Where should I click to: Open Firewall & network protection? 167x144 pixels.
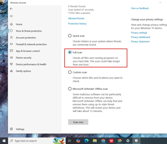click(x=31, y=44)
